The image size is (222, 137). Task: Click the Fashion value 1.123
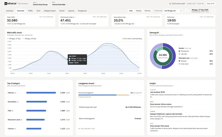click(63, 129)
